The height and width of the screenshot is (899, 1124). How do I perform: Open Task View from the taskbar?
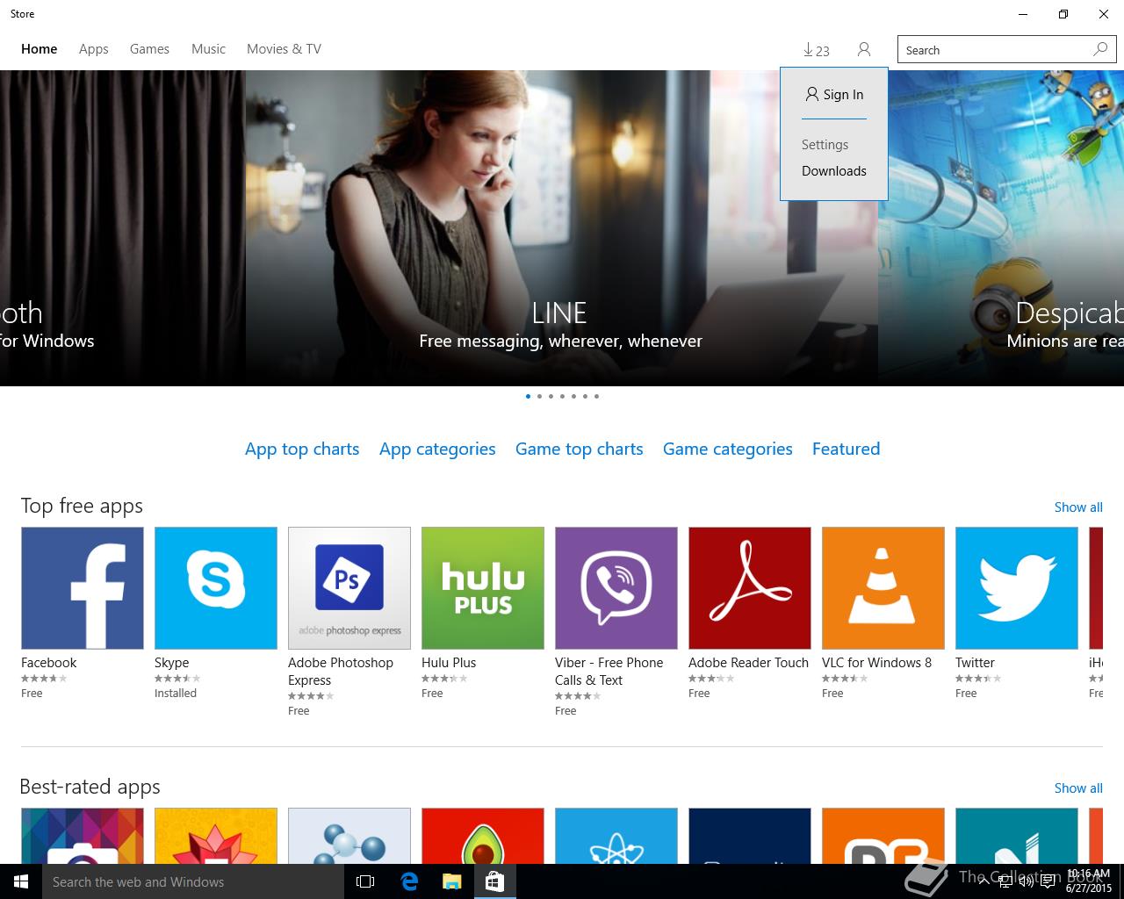coord(365,881)
